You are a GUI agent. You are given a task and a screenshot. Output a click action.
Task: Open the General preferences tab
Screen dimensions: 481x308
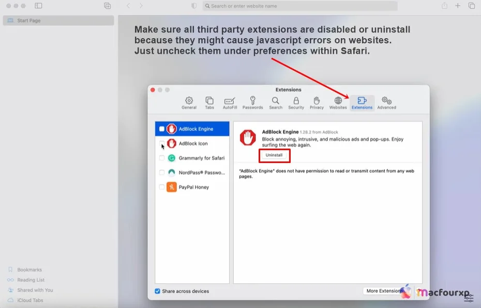(189, 103)
